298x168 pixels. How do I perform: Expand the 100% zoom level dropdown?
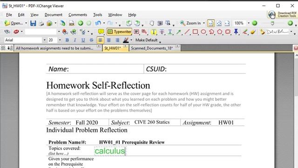248,23
